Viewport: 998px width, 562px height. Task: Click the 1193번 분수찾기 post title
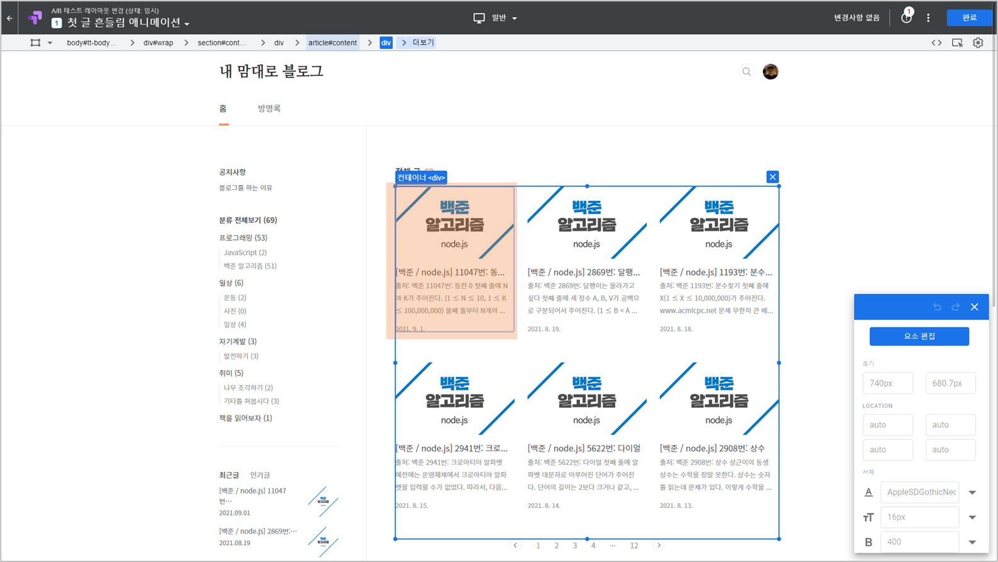coord(716,273)
